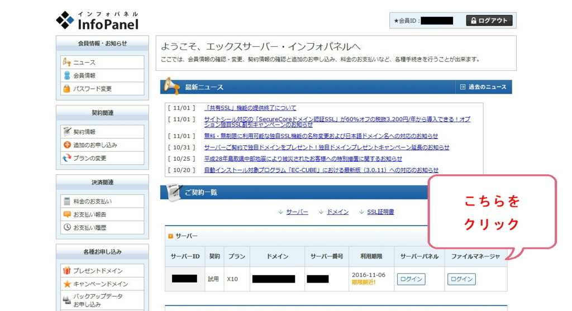
Task: Open the 独自ドメインプレゼント campaign news link
Action: 326,147
